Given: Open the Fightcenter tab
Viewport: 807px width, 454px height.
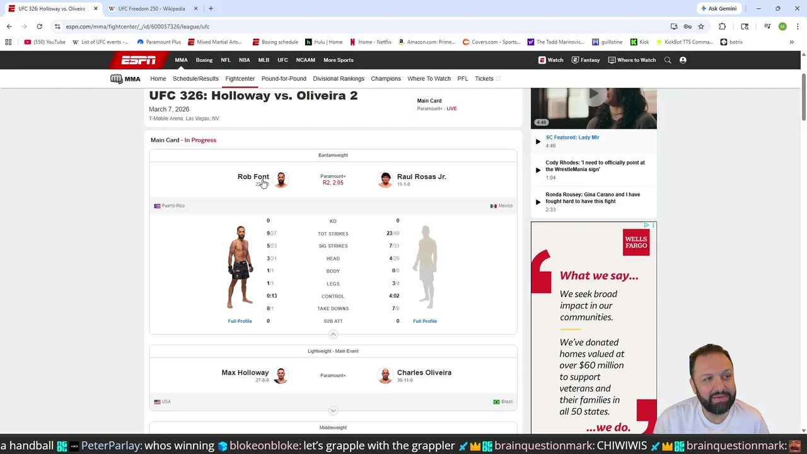Looking at the screenshot, I should (x=240, y=79).
